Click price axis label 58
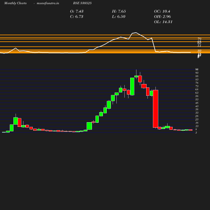 pyautogui.click(x=197, y=96)
